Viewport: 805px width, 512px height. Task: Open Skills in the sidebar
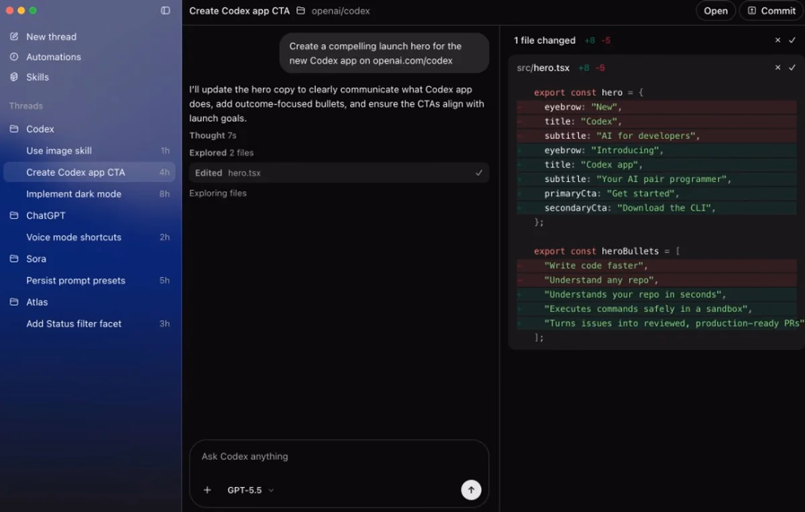(x=38, y=76)
